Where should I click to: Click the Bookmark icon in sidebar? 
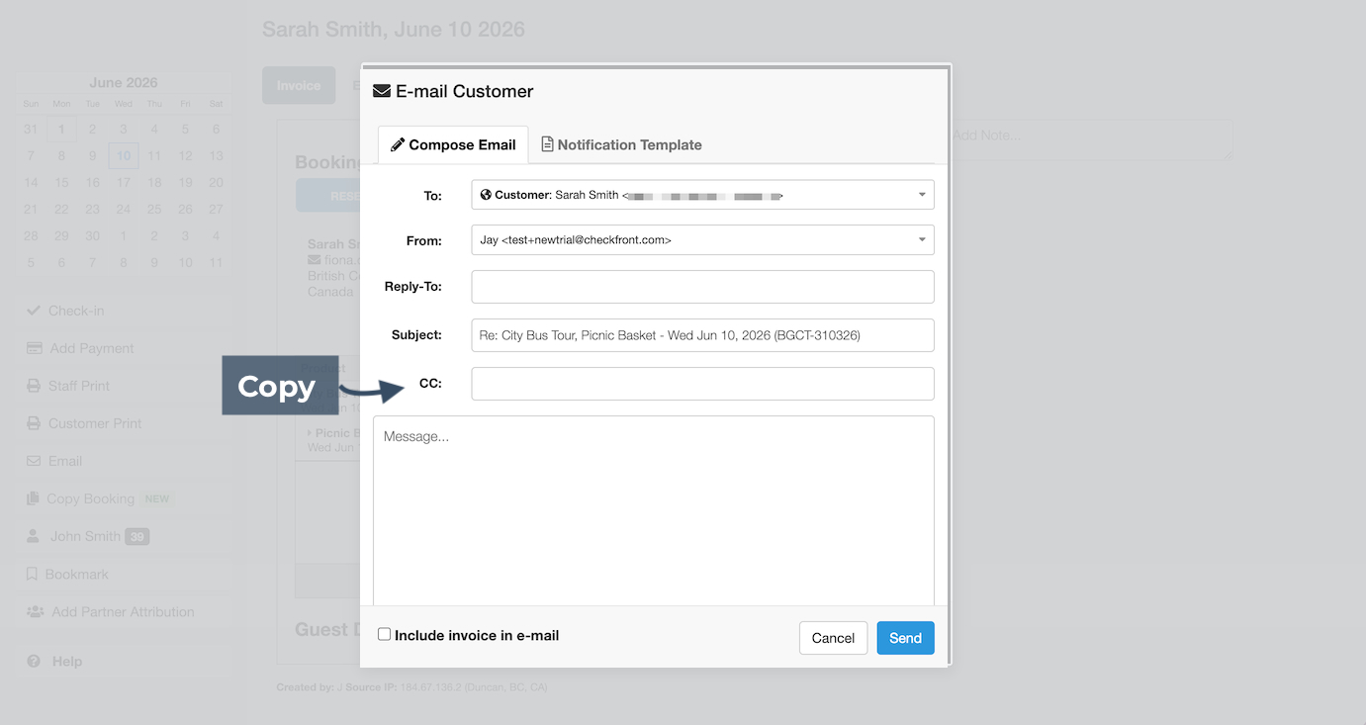[32, 574]
